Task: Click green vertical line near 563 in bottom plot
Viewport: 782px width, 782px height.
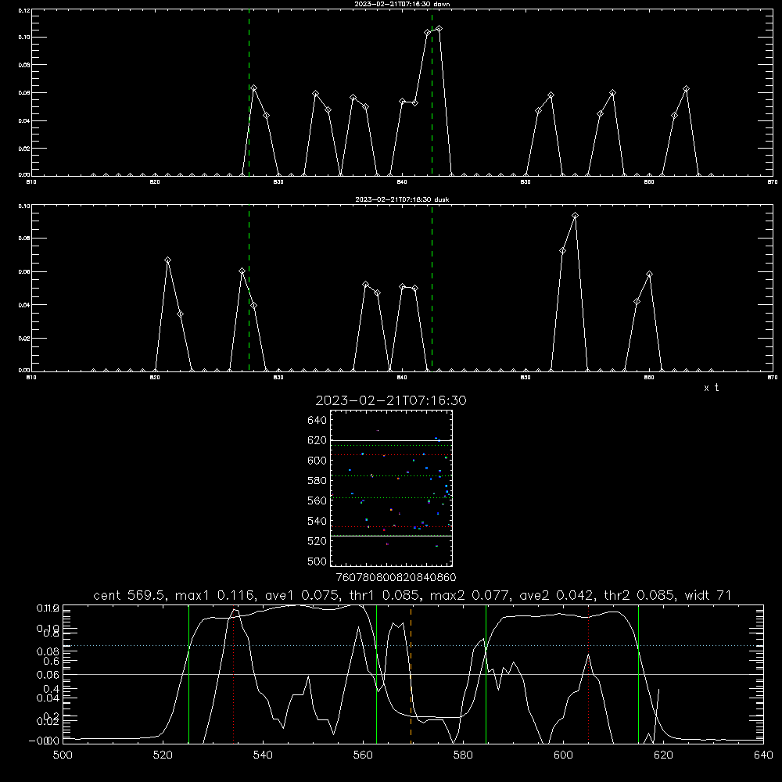Action: [377, 674]
